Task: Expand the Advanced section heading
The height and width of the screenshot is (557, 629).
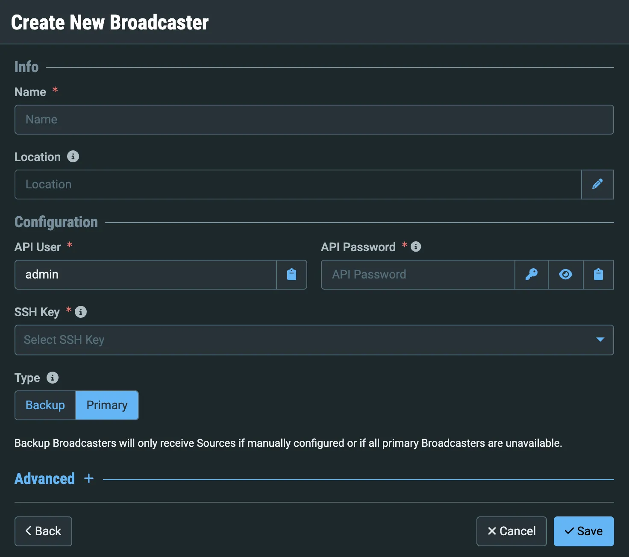Action: (44, 479)
